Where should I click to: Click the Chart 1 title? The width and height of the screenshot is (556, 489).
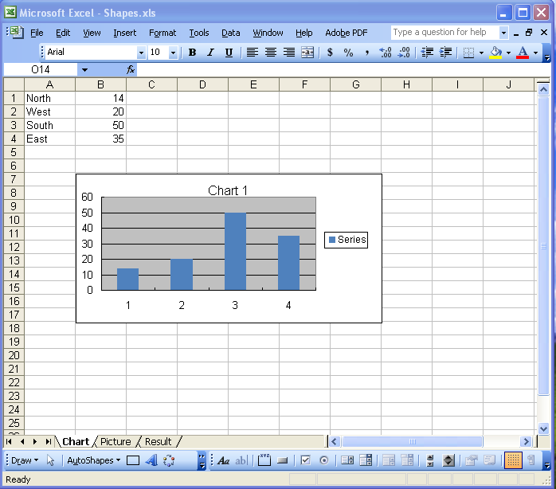228,191
